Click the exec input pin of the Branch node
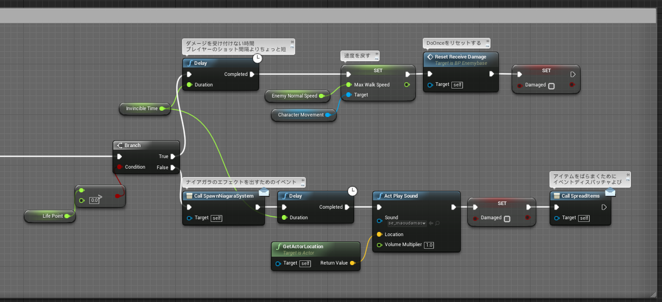 point(119,157)
